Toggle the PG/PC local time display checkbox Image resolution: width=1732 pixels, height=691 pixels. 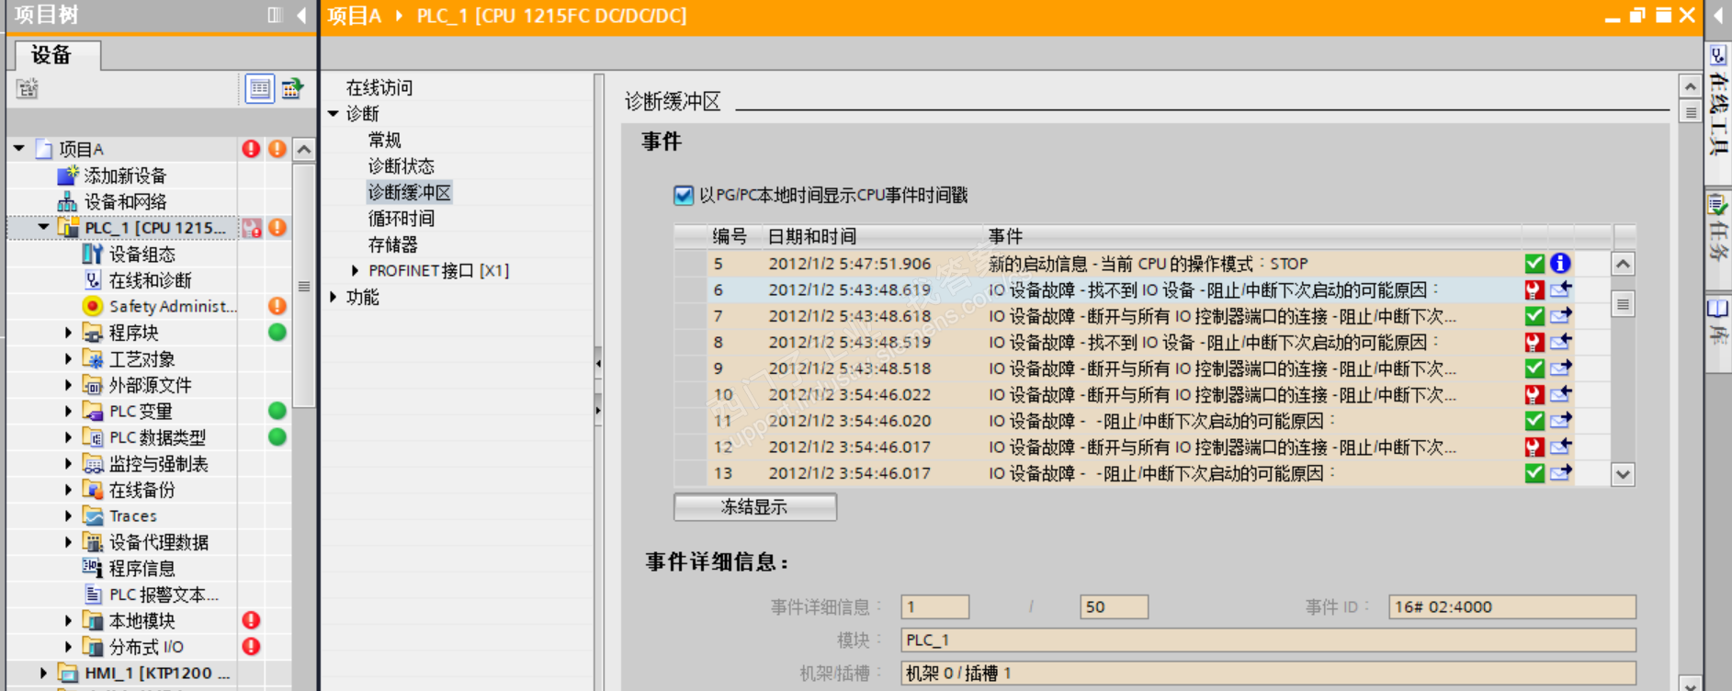click(x=684, y=195)
